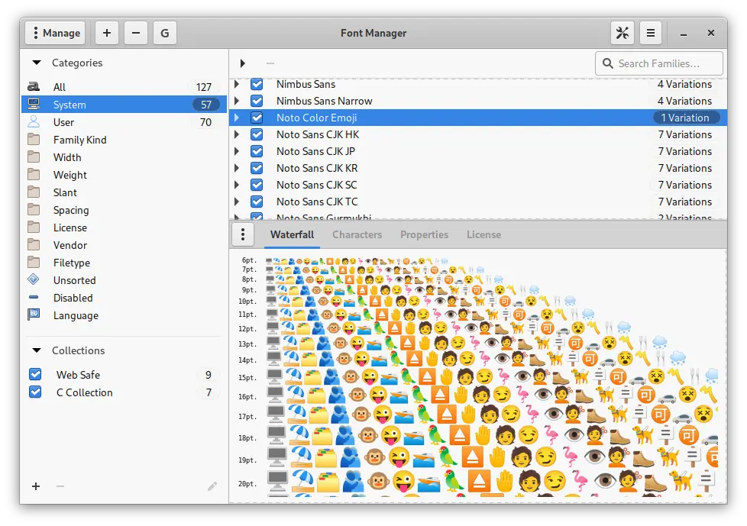The height and width of the screenshot is (526, 747).
Task: Open preview pane three-dot menu
Action: point(242,234)
